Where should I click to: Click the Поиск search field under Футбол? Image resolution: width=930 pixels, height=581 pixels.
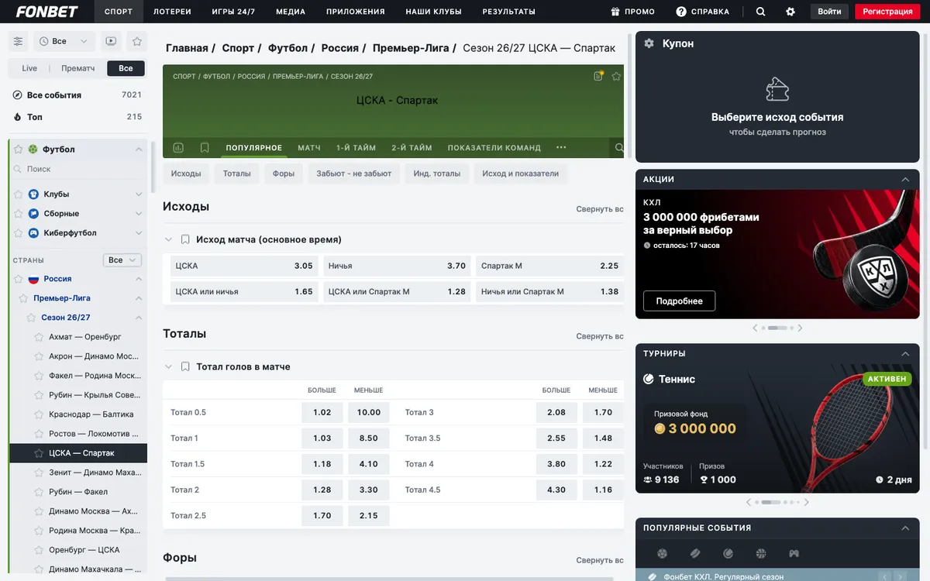point(77,169)
